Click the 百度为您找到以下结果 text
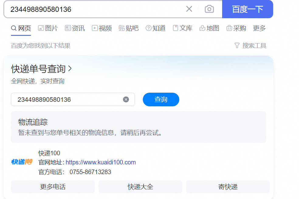The image size is (299, 199). pyautogui.click(x=41, y=46)
